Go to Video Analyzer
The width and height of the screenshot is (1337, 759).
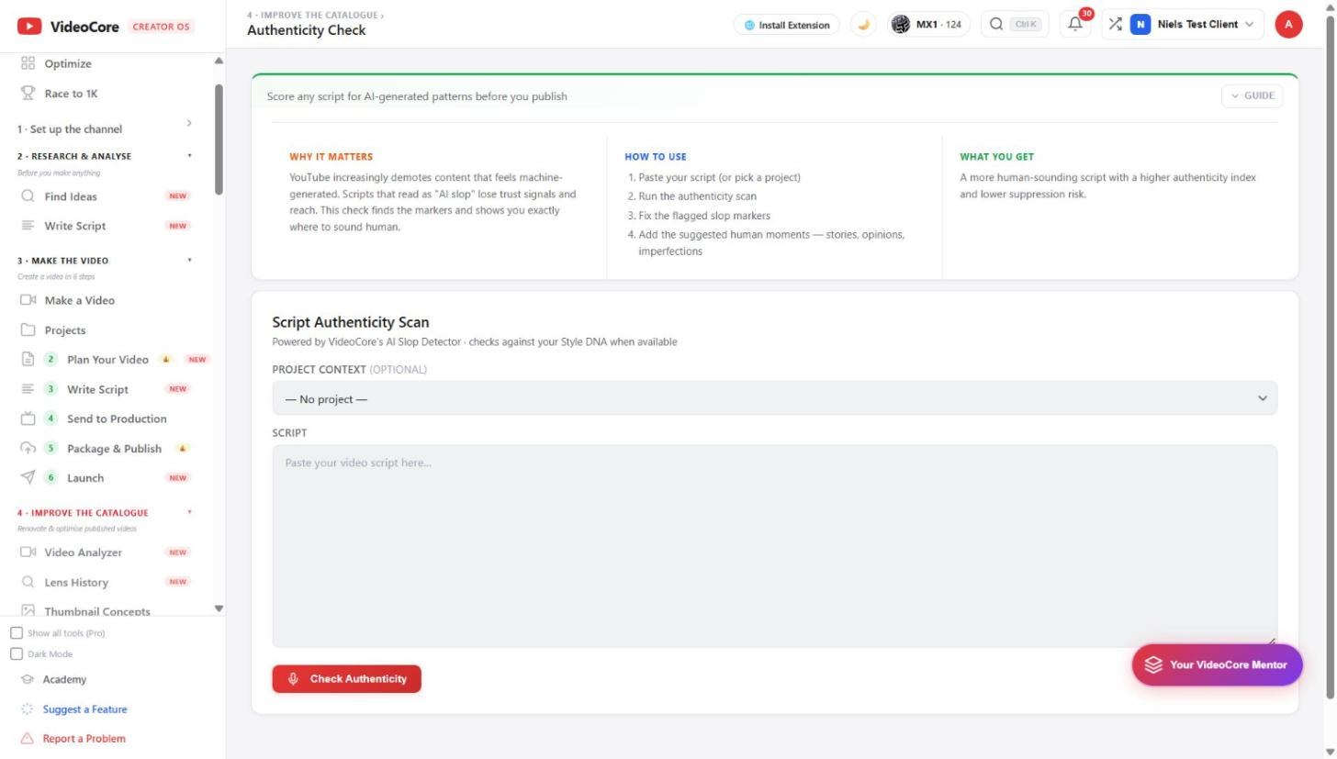(x=106, y=553)
